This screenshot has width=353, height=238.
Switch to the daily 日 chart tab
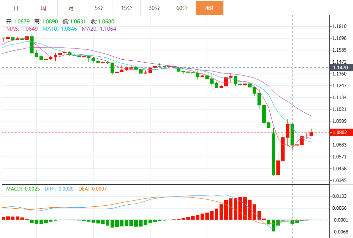(16, 8)
